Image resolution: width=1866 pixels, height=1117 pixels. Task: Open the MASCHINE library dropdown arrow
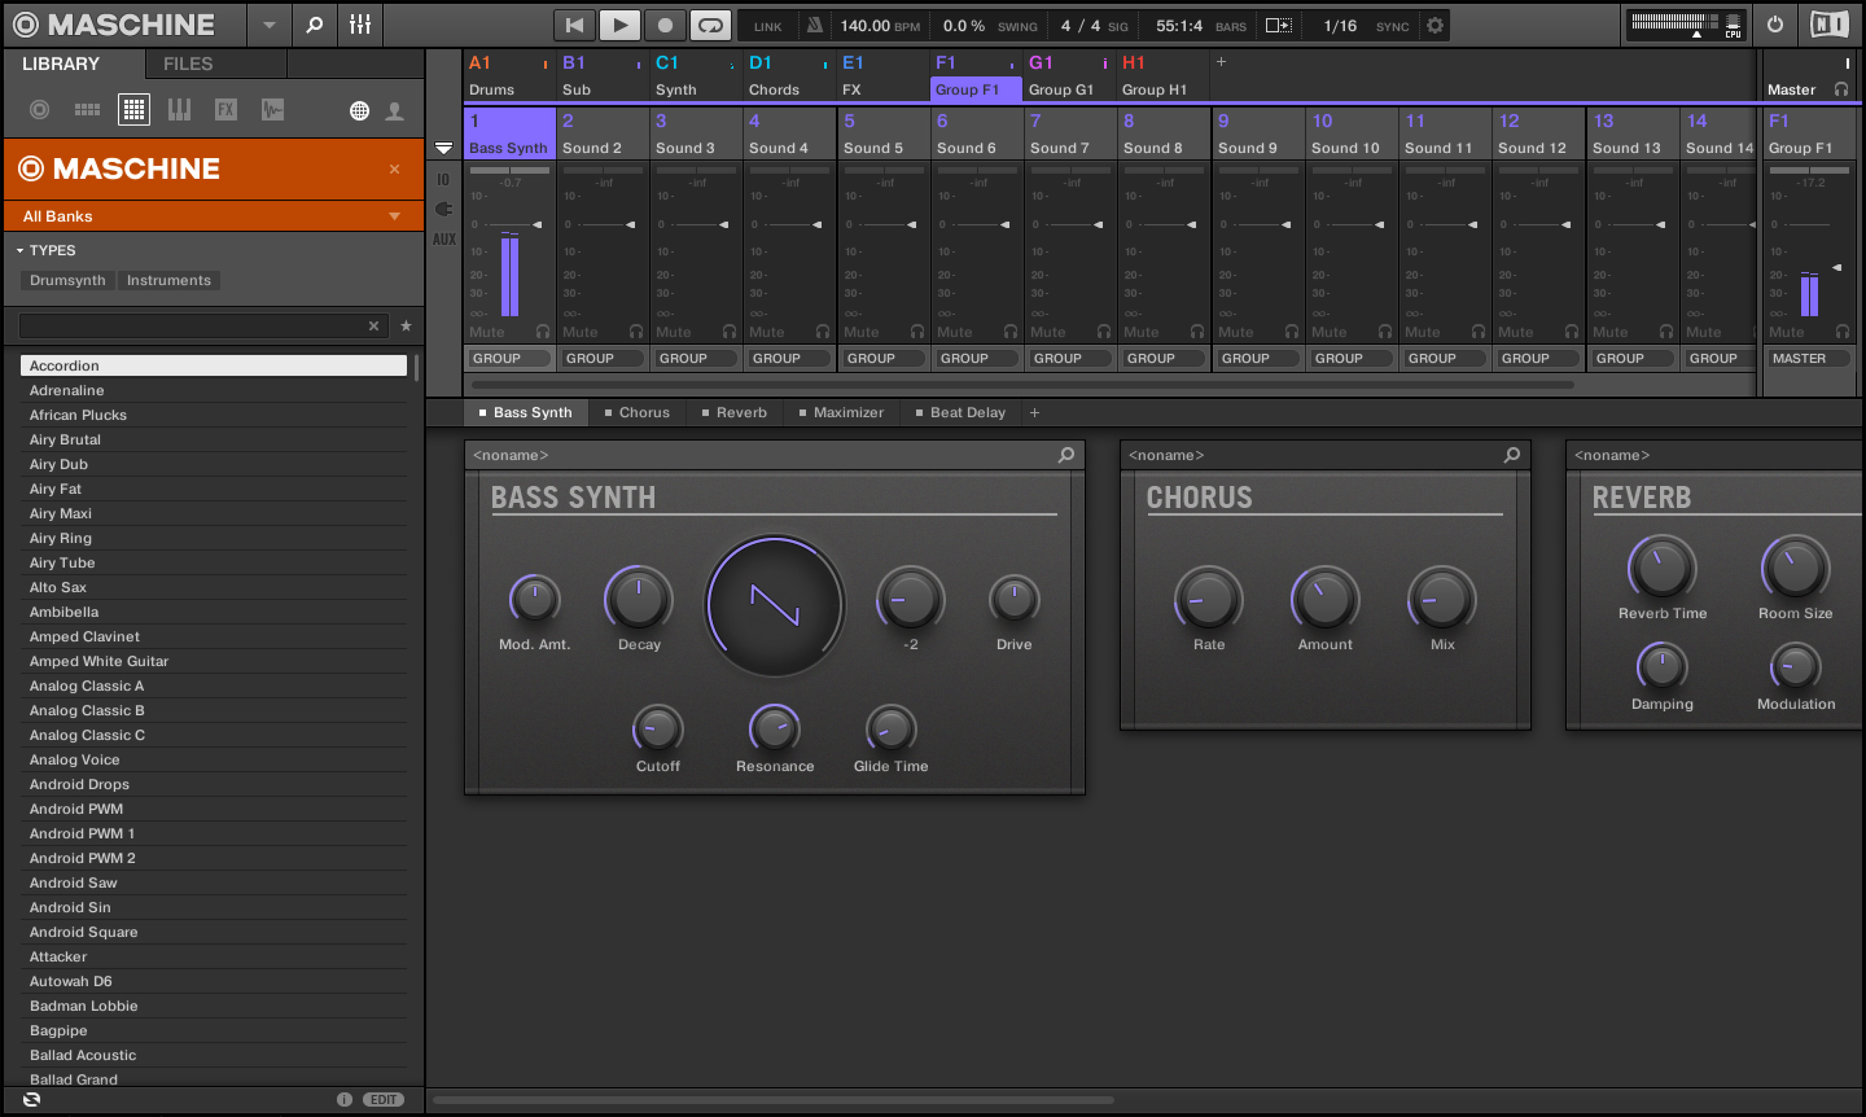tap(269, 25)
